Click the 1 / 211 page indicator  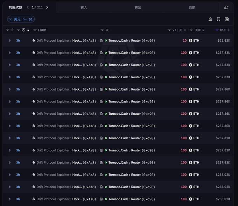coord(37,7)
